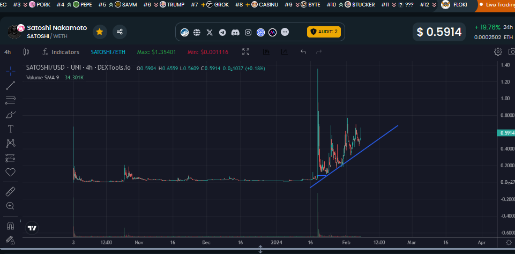Open the AUDIT: 2 badge
The width and height of the screenshot is (515, 254).
(324, 32)
